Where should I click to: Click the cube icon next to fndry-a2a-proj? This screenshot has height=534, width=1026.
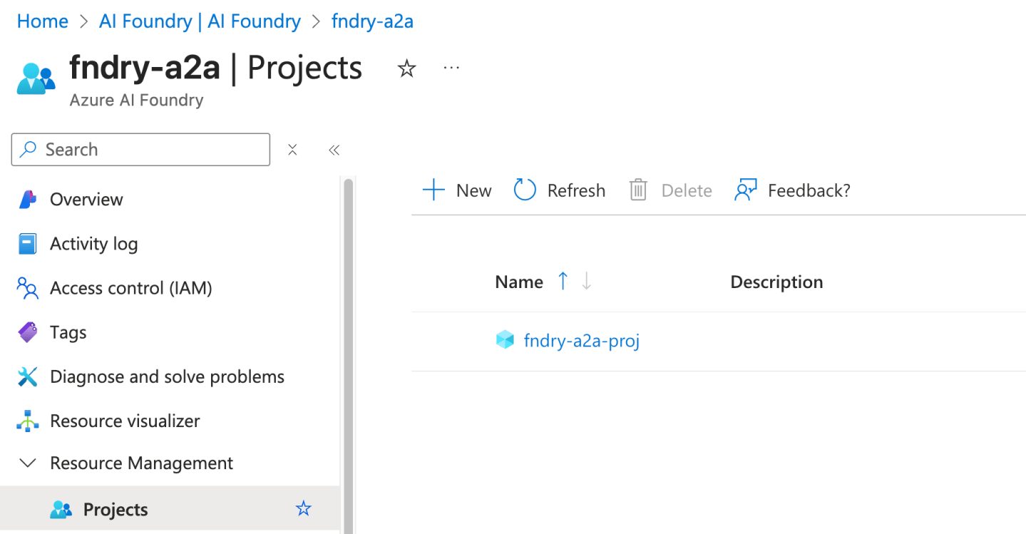[505, 340]
